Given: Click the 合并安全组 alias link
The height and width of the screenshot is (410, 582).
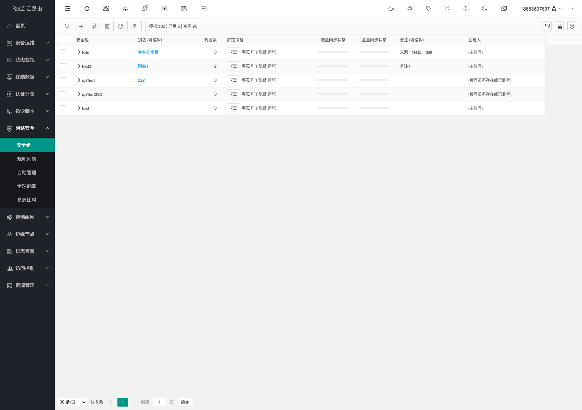Looking at the screenshot, I should click(x=148, y=52).
